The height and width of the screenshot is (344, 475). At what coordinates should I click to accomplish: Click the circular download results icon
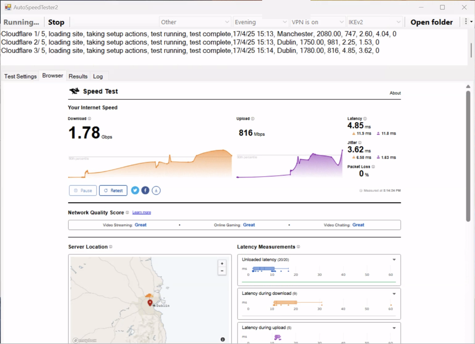pos(156,190)
